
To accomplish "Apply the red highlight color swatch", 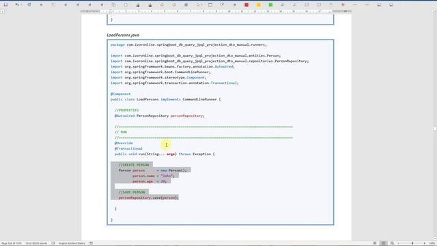I will [246, 5].
